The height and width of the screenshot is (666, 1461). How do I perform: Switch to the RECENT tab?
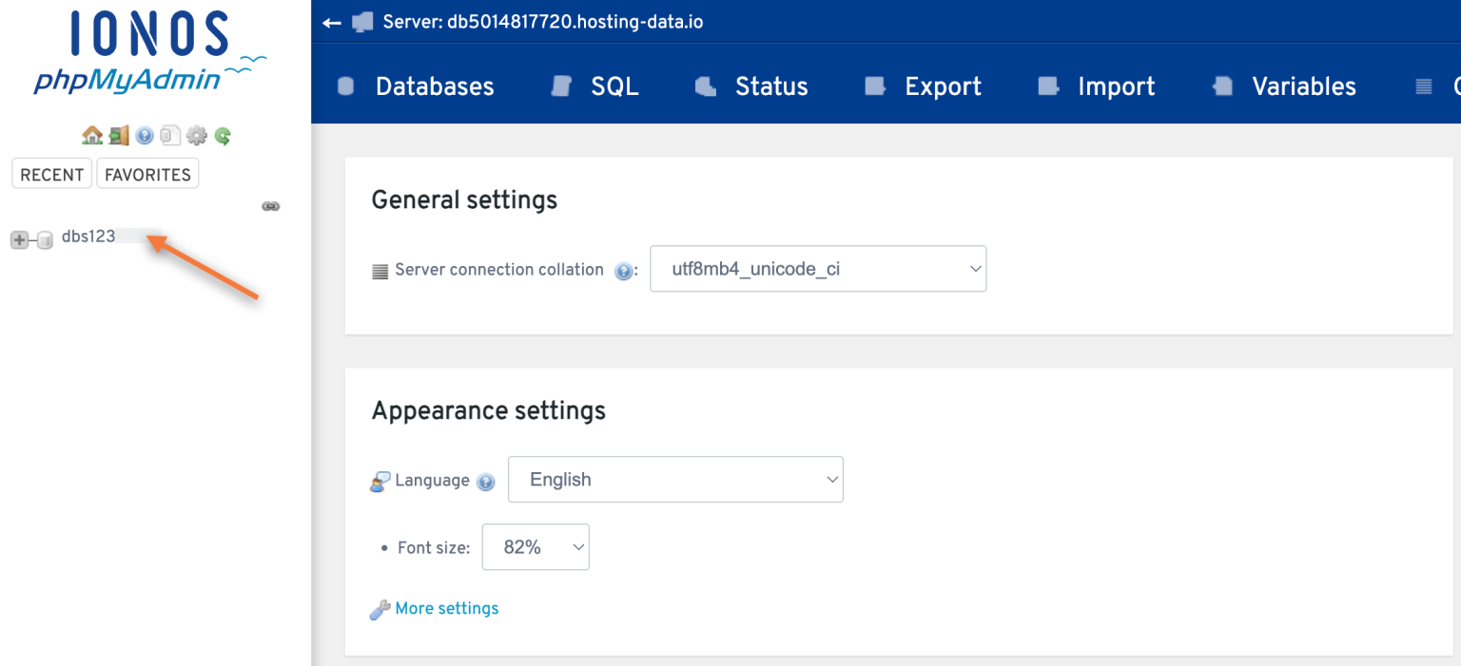point(51,174)
